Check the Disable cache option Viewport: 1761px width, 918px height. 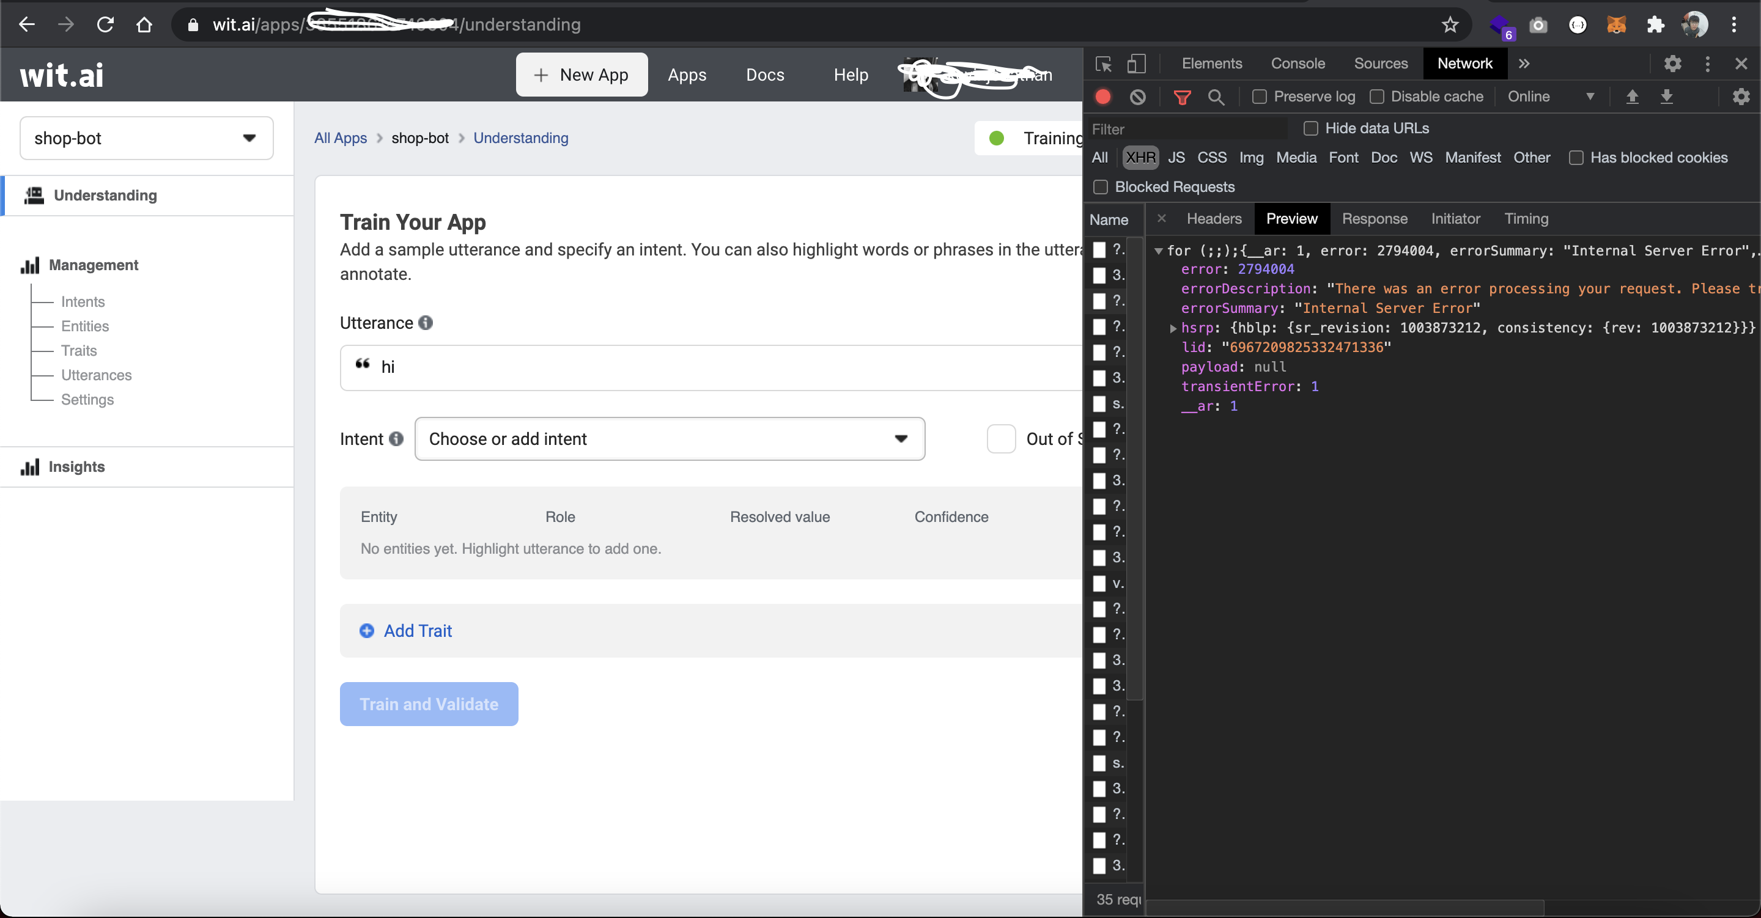click(x=1378, y=97)
